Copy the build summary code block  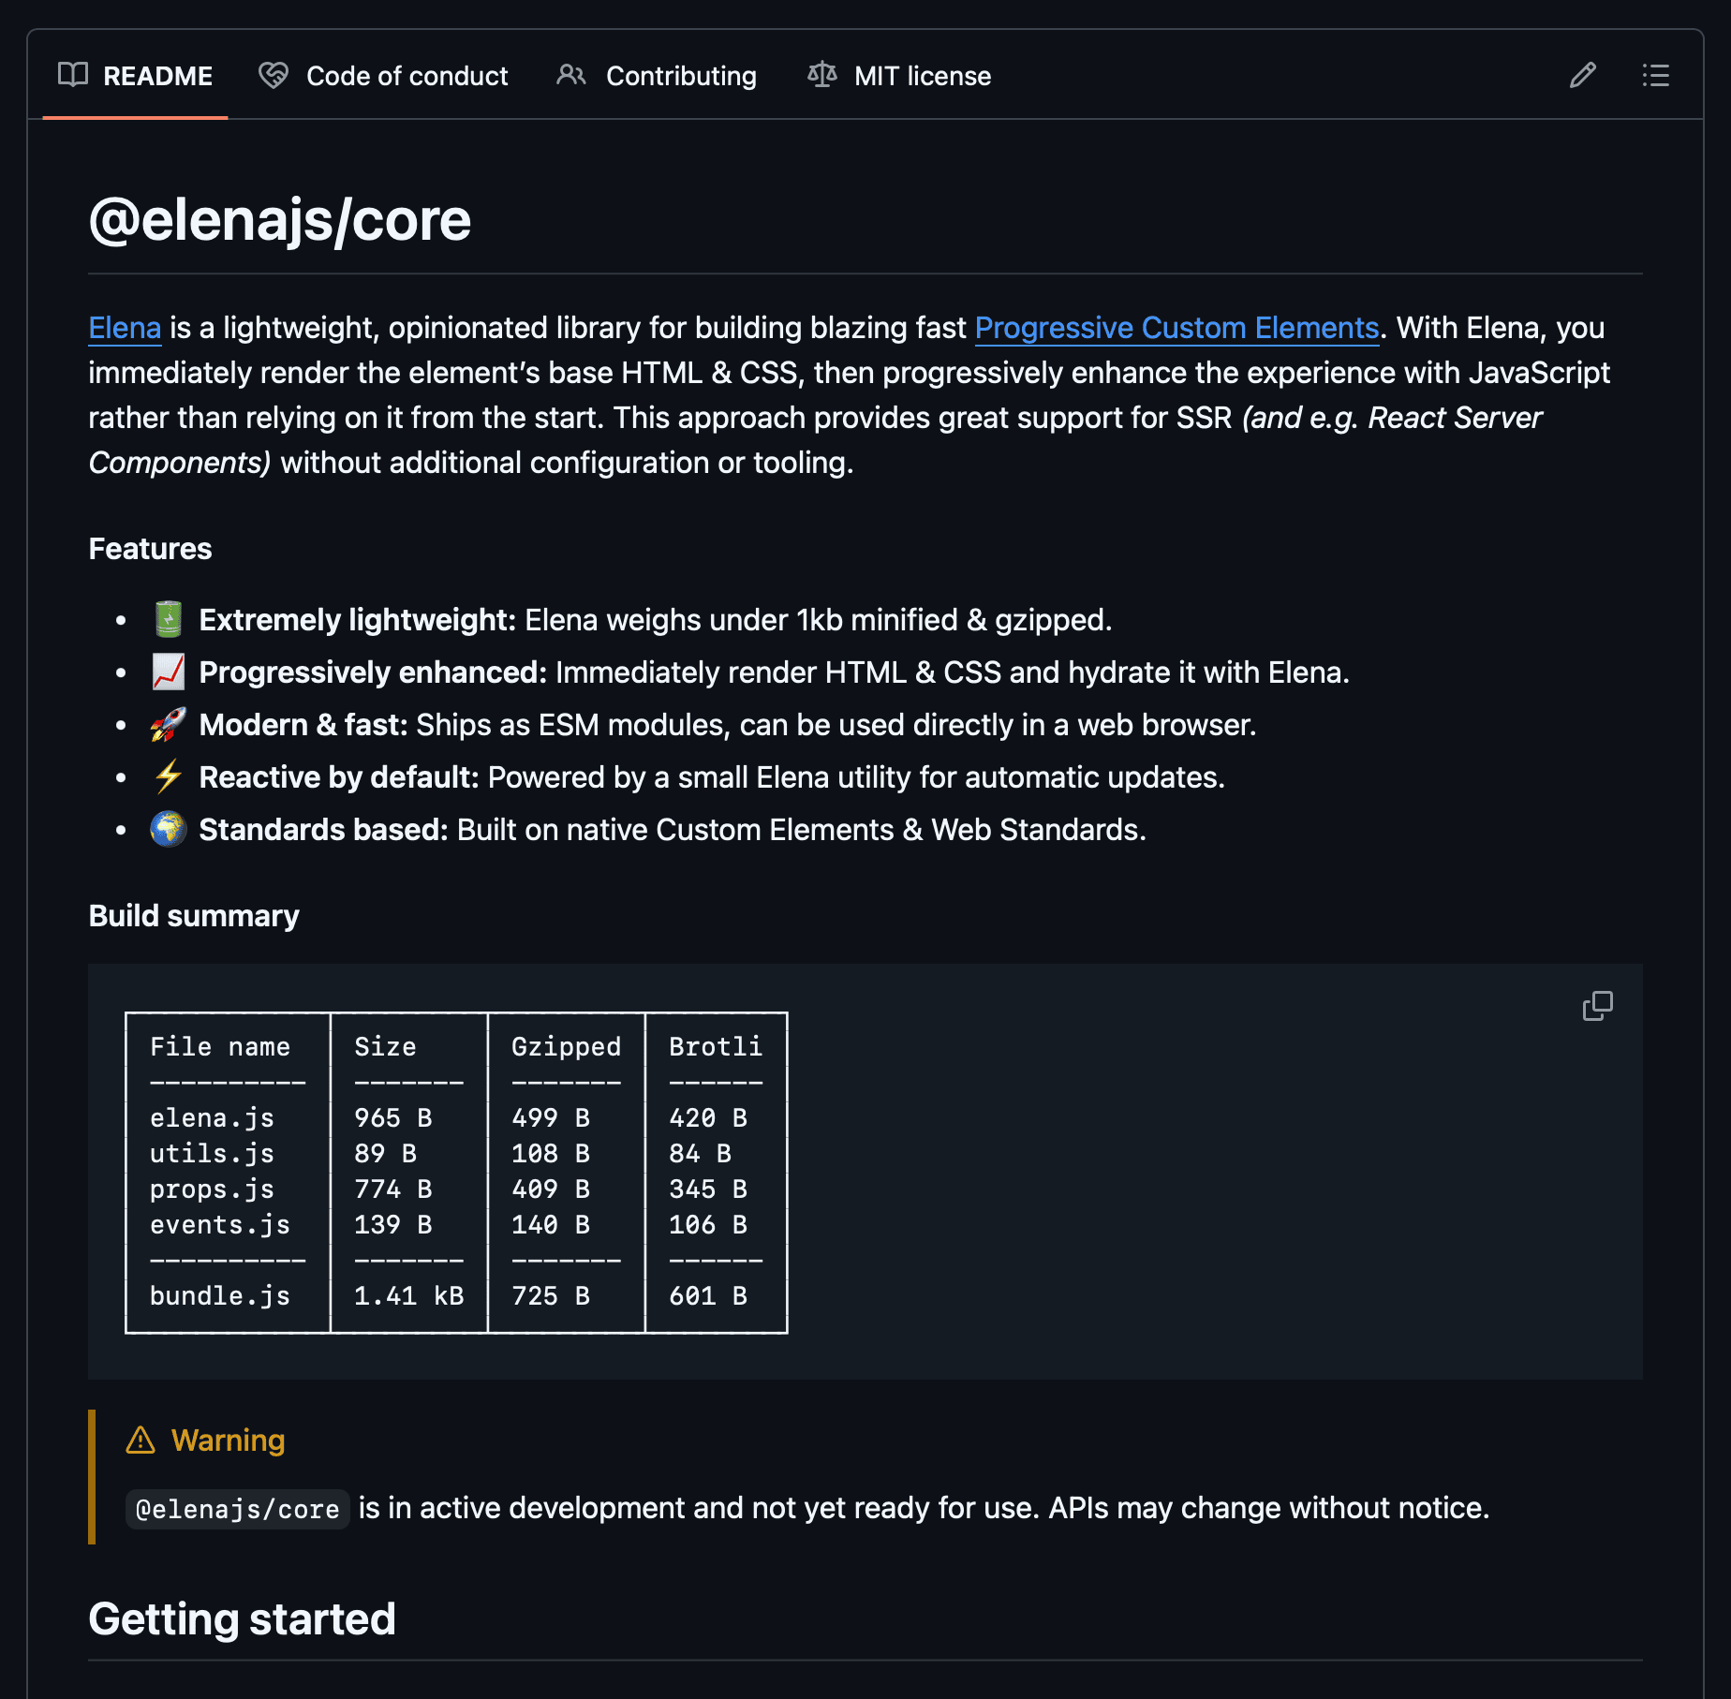(x=1597, y=1006)
